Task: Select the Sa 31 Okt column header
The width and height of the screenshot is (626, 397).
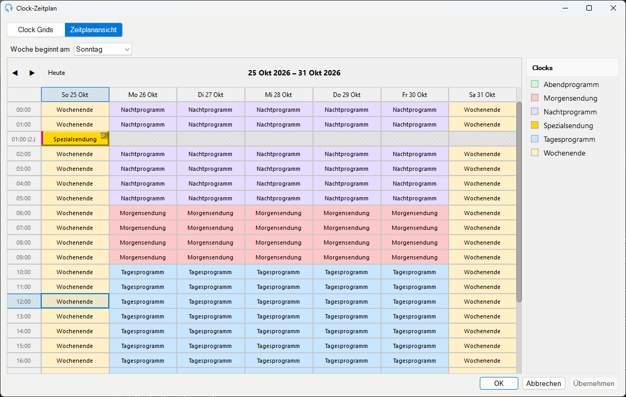Action: 482,95
